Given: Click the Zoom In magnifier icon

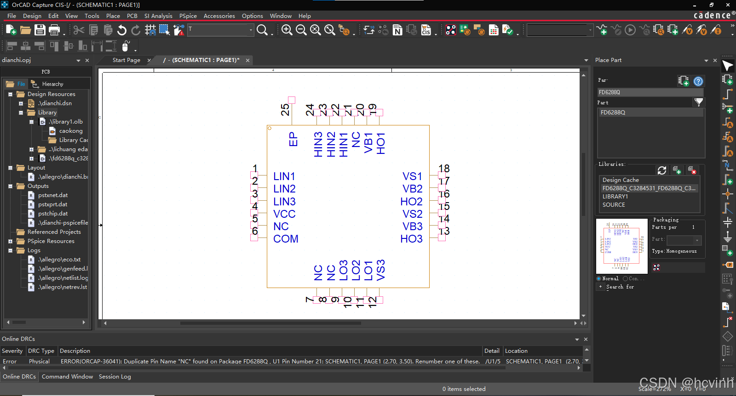Looking at the screenshot, I should pos(287,30).
